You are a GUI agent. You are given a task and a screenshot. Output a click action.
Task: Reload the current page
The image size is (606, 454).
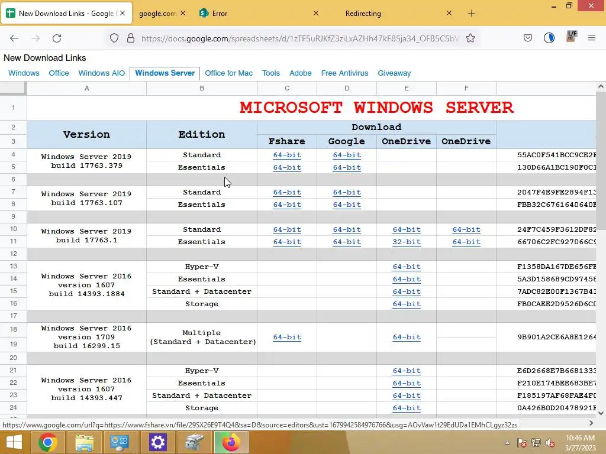pyautogui.click(x=57, y=38)
